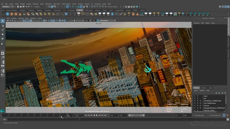
Task: Open the Mesh Tools menu
Action: pyautogui.click(x=57, y=4)
